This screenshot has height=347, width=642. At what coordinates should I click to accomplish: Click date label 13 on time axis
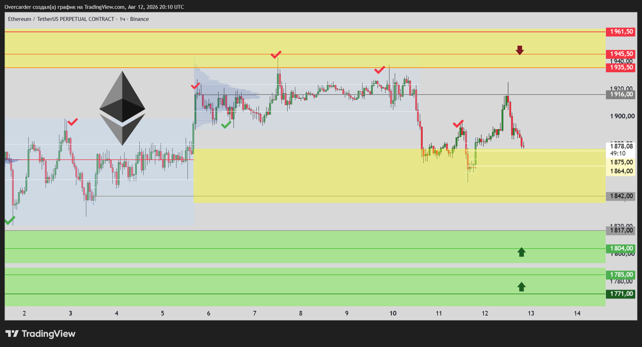[x=531, y=313]
